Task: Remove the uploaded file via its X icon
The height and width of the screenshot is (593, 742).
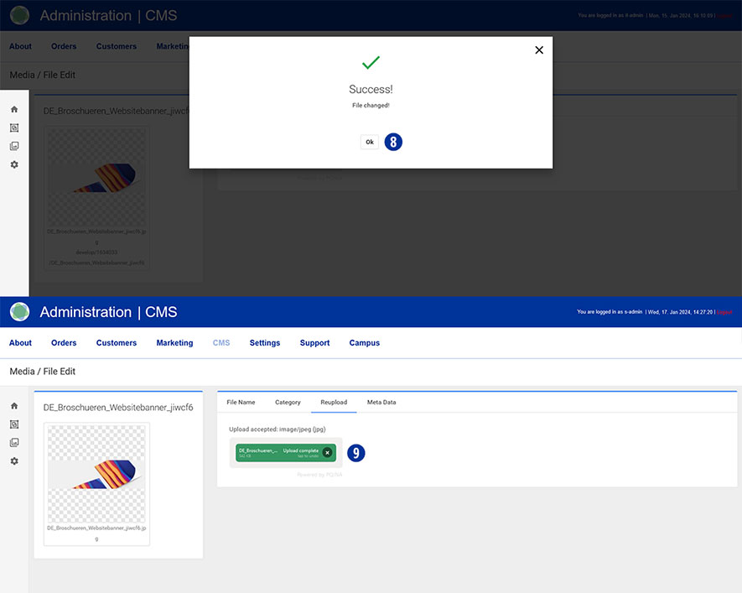Action: pyautogui.click(x=327, y=453)
